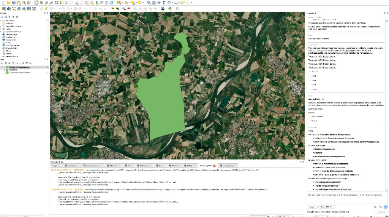
Task: Expand the /Volumes tree item
Action: coord(1,21)
